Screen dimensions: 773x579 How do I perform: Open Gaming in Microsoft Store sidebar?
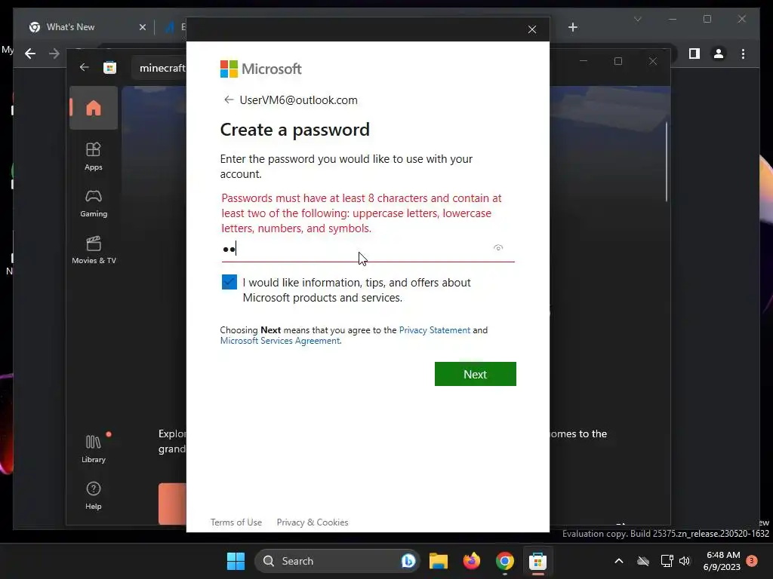[x=94, y=204]
